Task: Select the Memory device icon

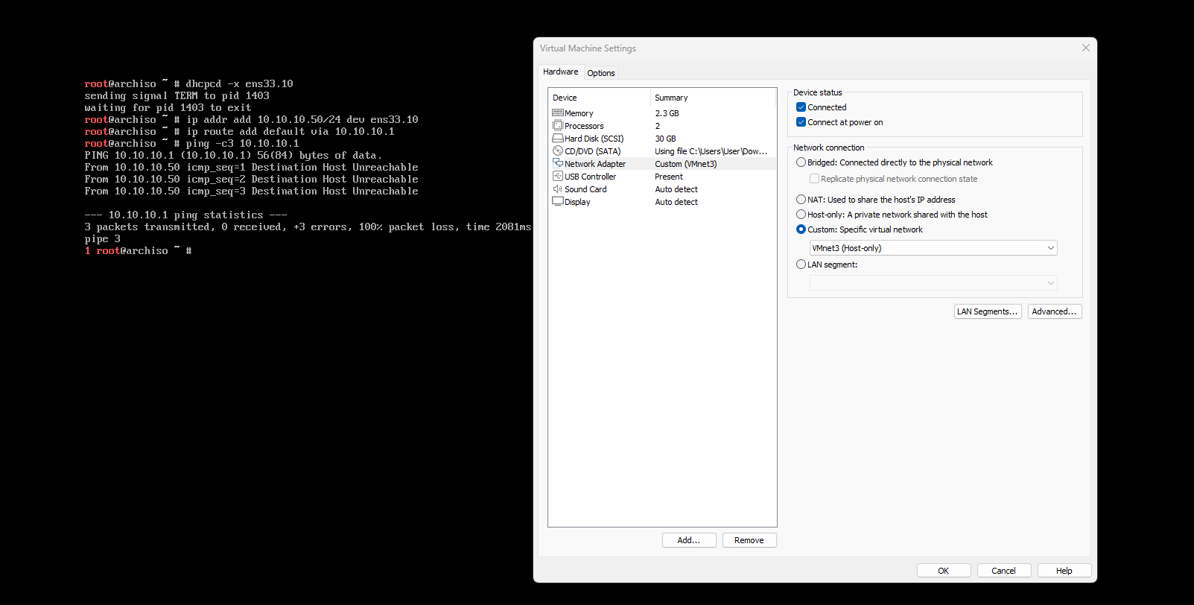Action: coord(557,113)
